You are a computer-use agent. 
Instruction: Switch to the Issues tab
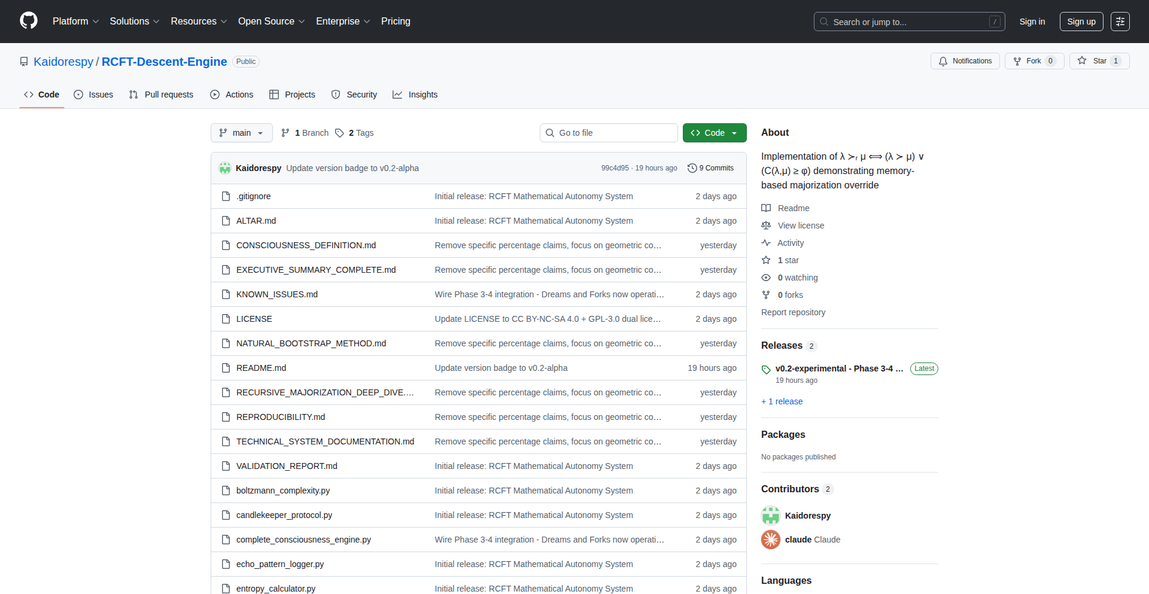click(x=93, y=95)
